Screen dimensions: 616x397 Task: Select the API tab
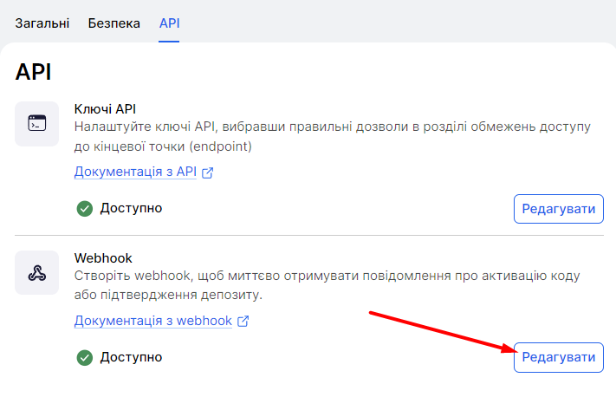point(170,23)
